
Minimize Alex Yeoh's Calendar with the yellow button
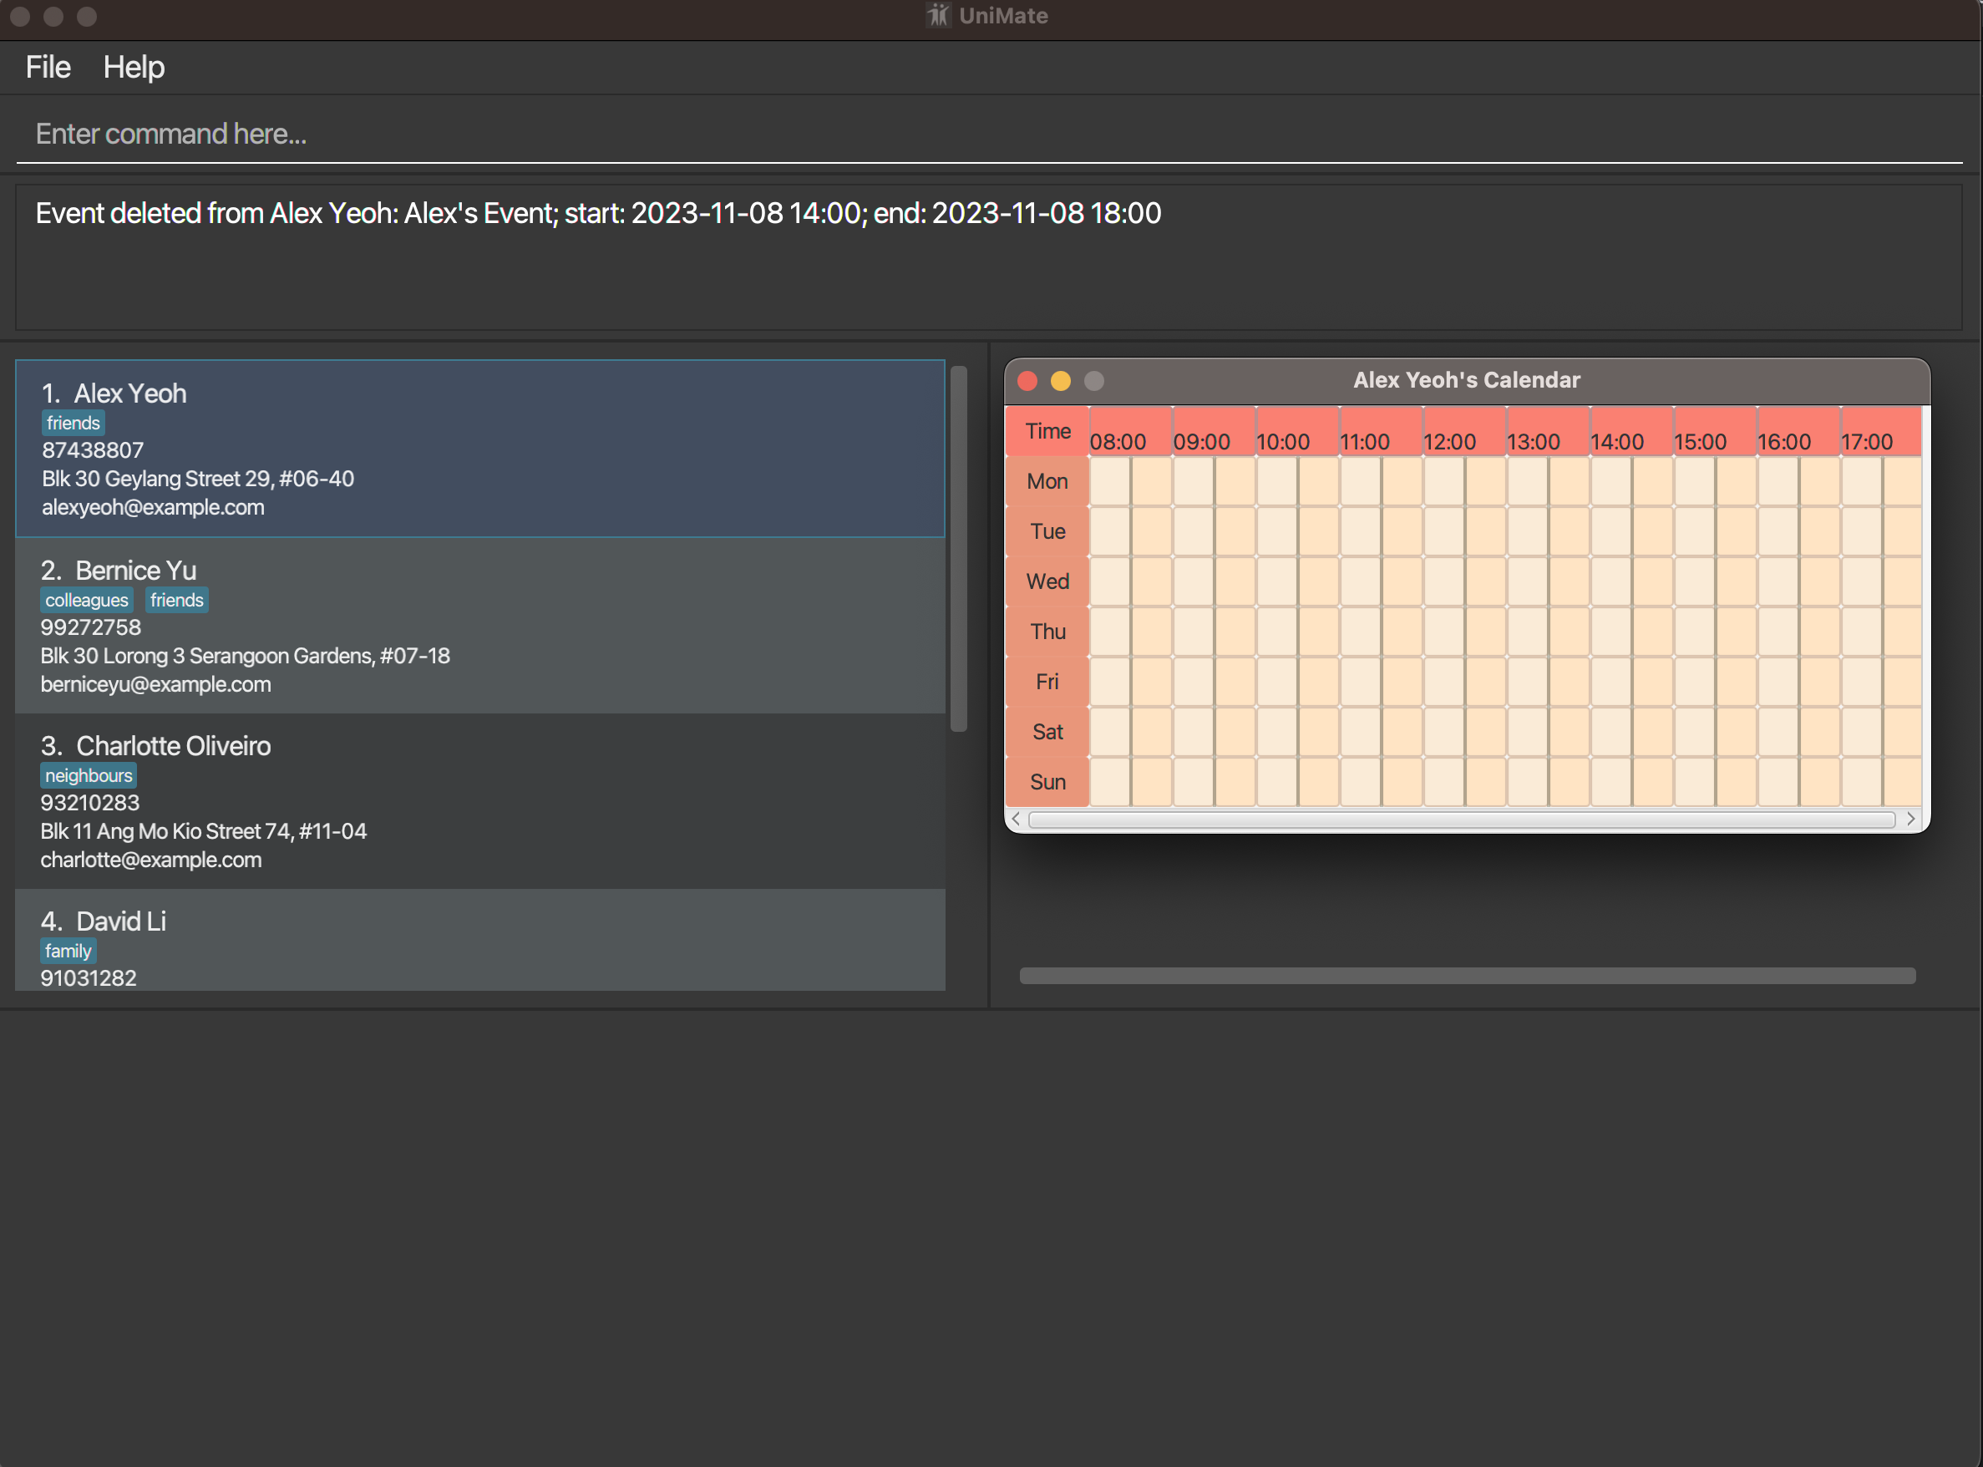point(1061,381)
